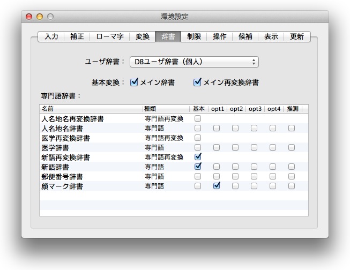Open the 候補 tab
Viewport: 350px width, 270px height.
245,36
